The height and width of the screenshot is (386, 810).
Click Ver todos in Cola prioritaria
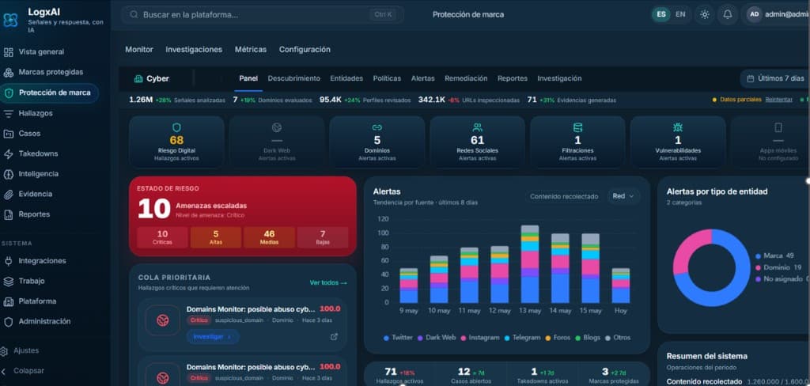(328, 282)
